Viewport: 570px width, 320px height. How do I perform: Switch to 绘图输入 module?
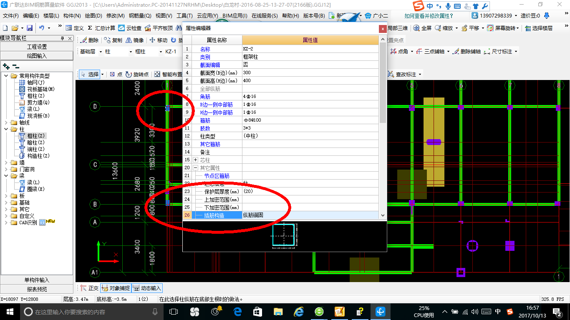[x=37, y=55]
